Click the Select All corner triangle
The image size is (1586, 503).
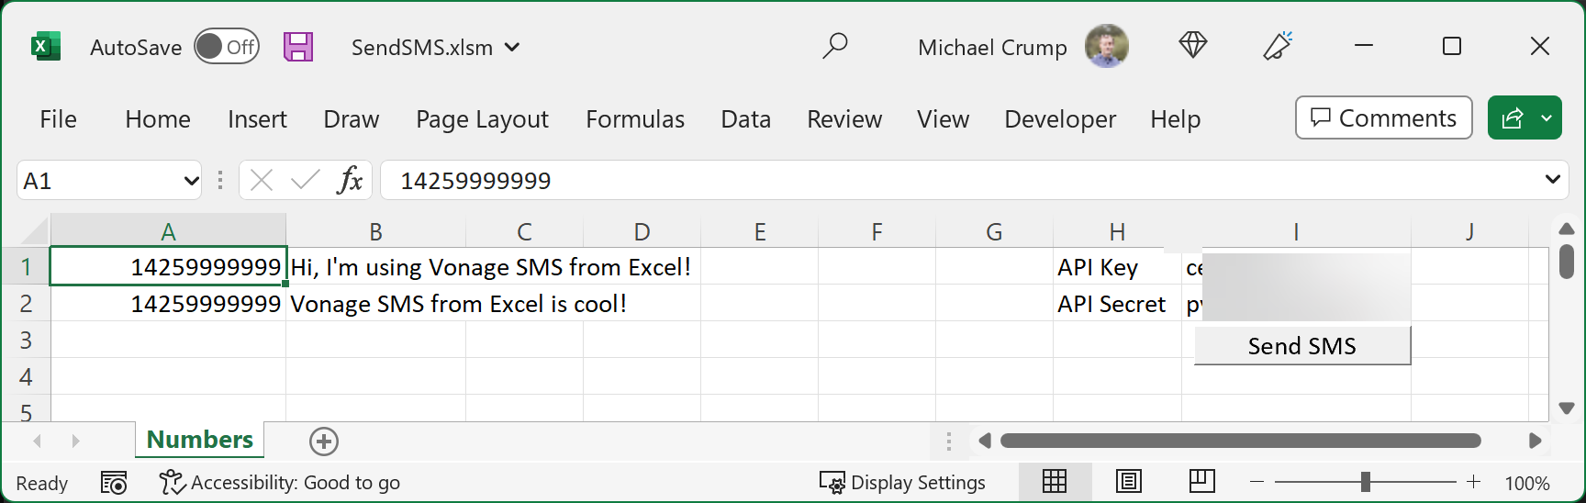tap(33, 230)
